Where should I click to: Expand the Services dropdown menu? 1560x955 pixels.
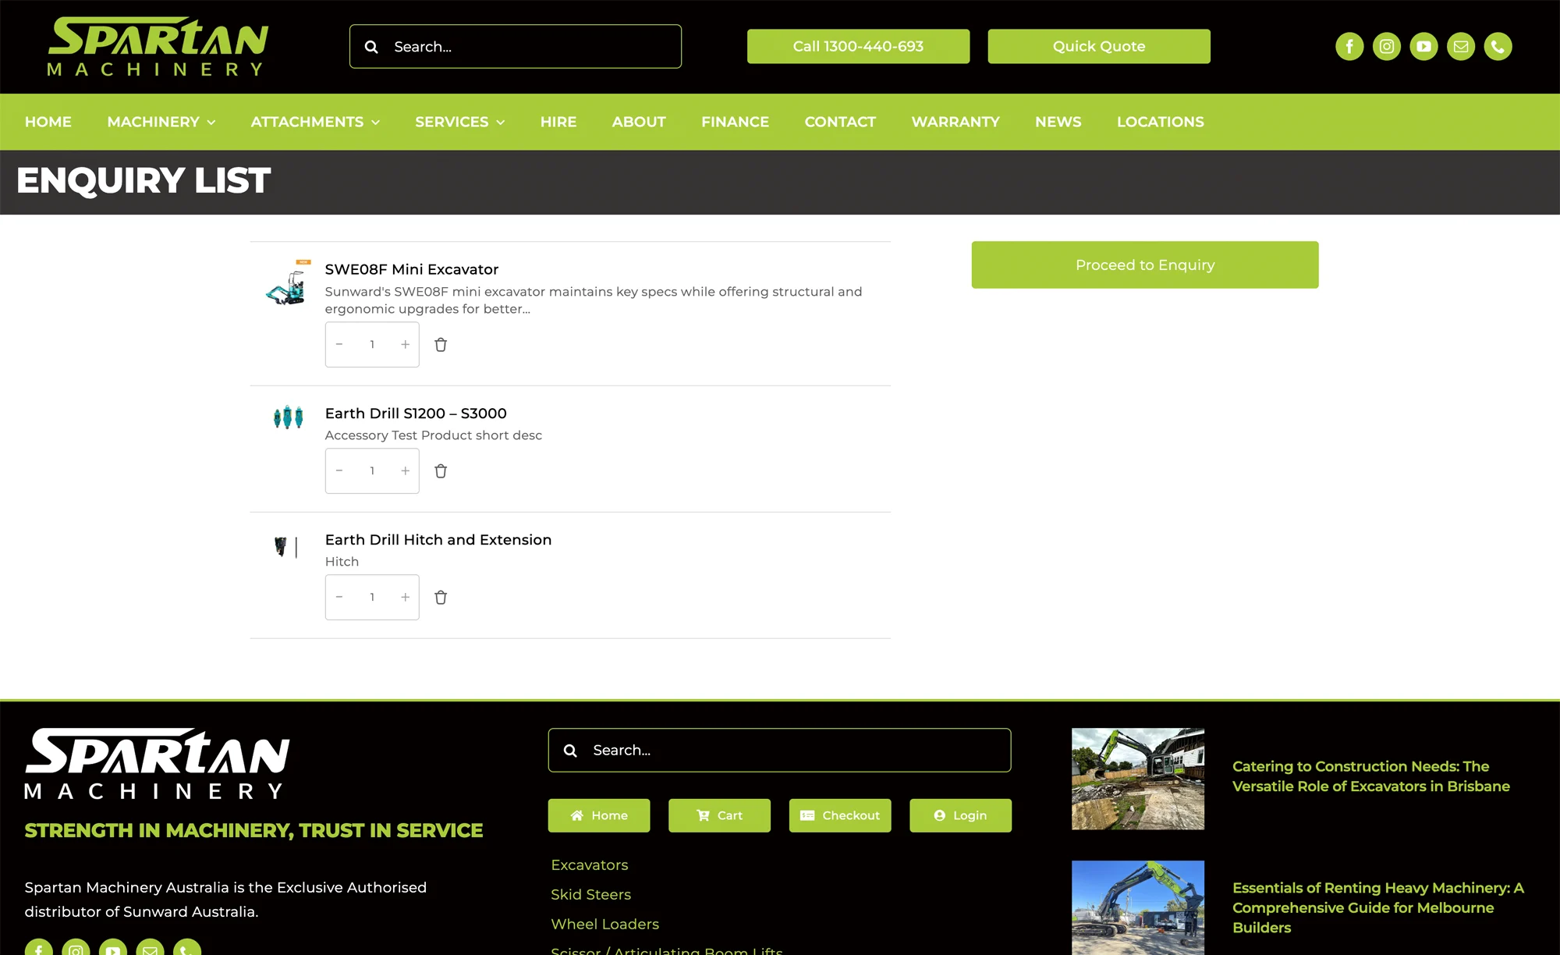460,122
